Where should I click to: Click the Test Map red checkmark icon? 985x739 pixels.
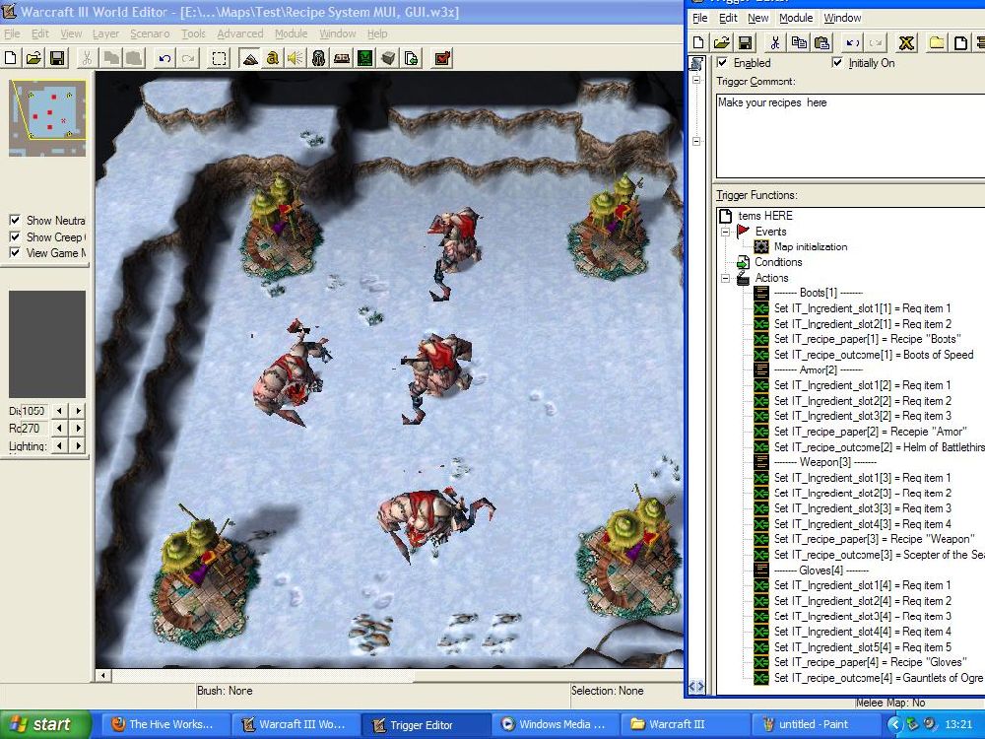click(x=442, y=58)
